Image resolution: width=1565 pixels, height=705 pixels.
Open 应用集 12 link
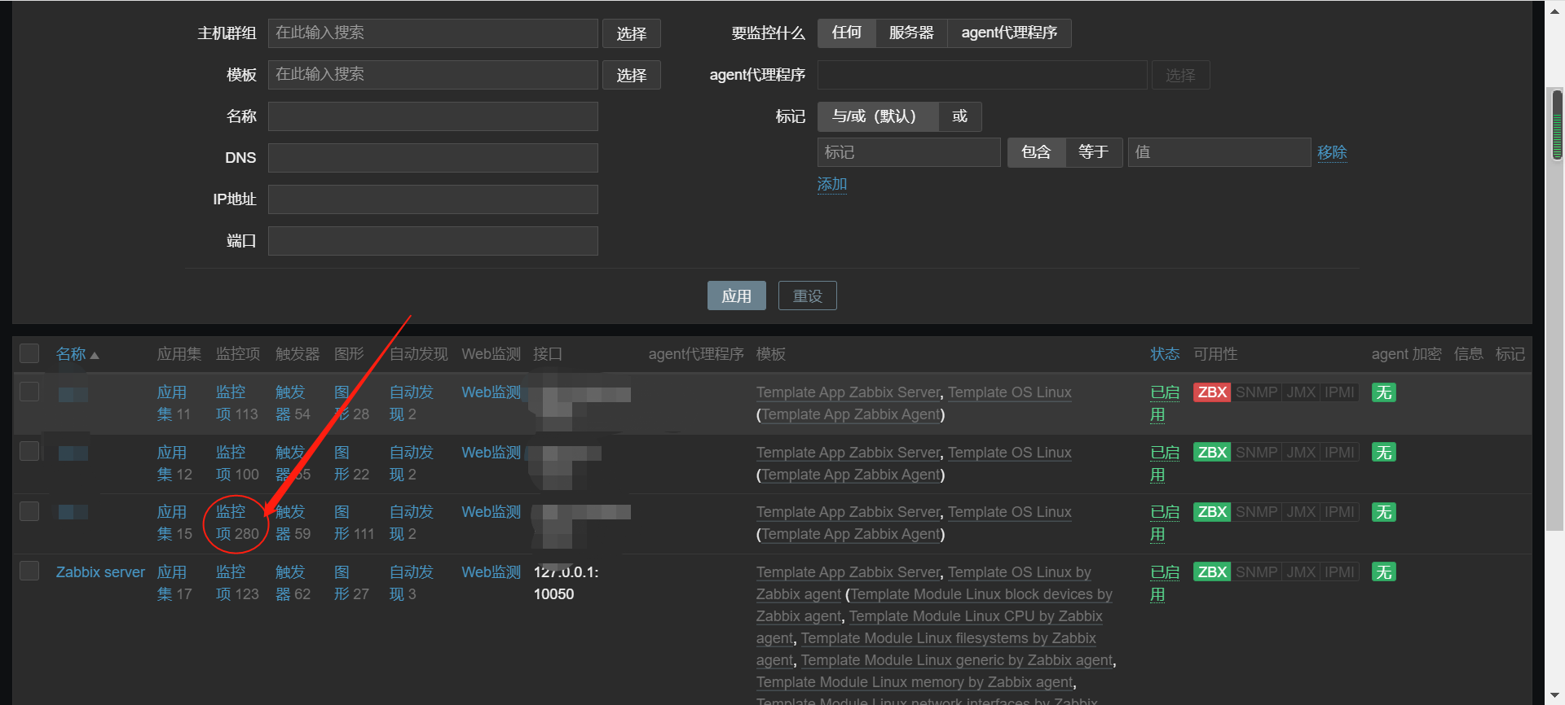click(x=174, y=463)
